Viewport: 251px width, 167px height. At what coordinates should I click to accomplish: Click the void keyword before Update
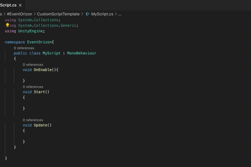[27, 125]
